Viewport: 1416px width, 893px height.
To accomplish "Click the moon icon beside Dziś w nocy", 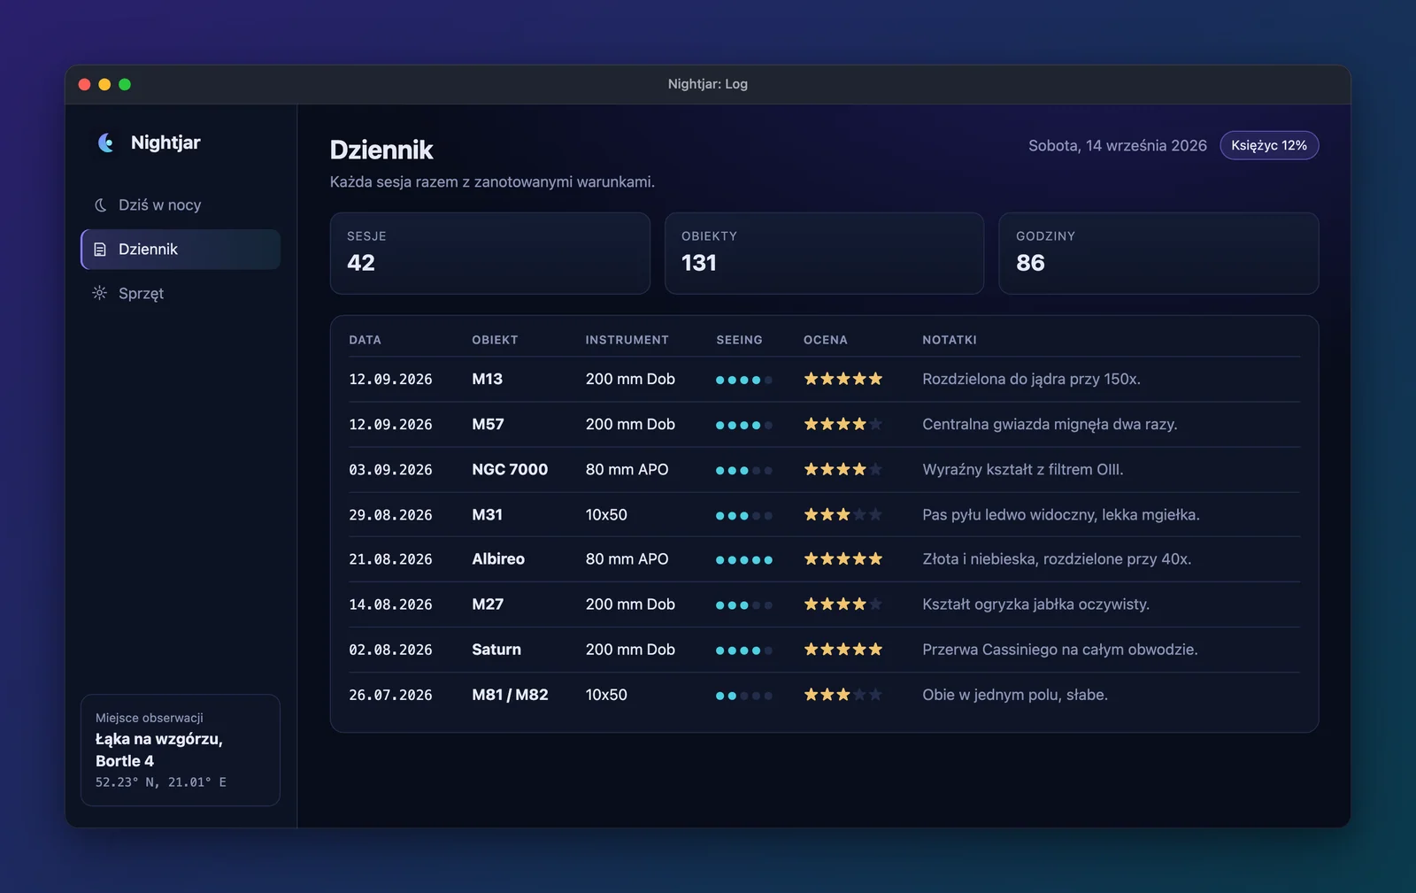I will (100, 204).
